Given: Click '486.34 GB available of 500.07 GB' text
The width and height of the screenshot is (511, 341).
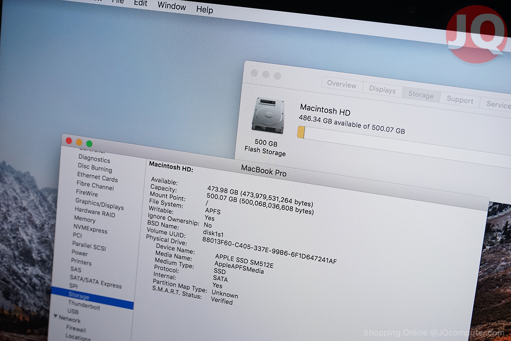Looking at the screenshot, I should [352, 124].
